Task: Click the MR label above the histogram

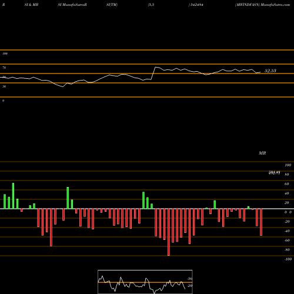Action: click(262, 153)
